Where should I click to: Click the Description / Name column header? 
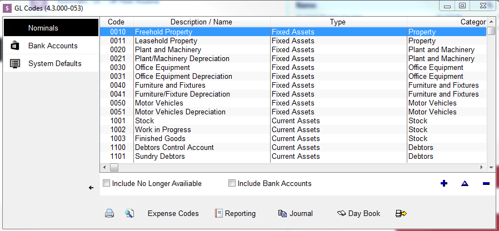click(202, 22)
